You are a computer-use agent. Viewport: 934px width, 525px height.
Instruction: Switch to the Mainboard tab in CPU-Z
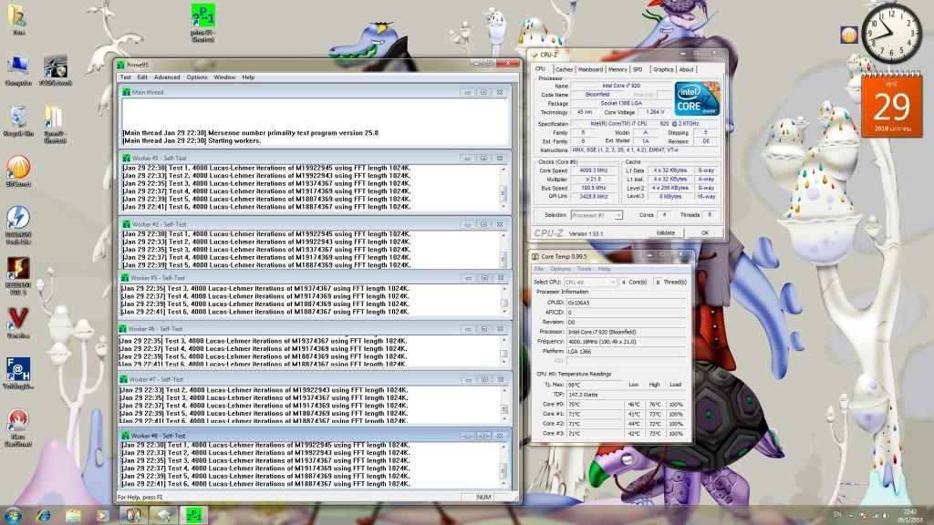tap(590, 69)
